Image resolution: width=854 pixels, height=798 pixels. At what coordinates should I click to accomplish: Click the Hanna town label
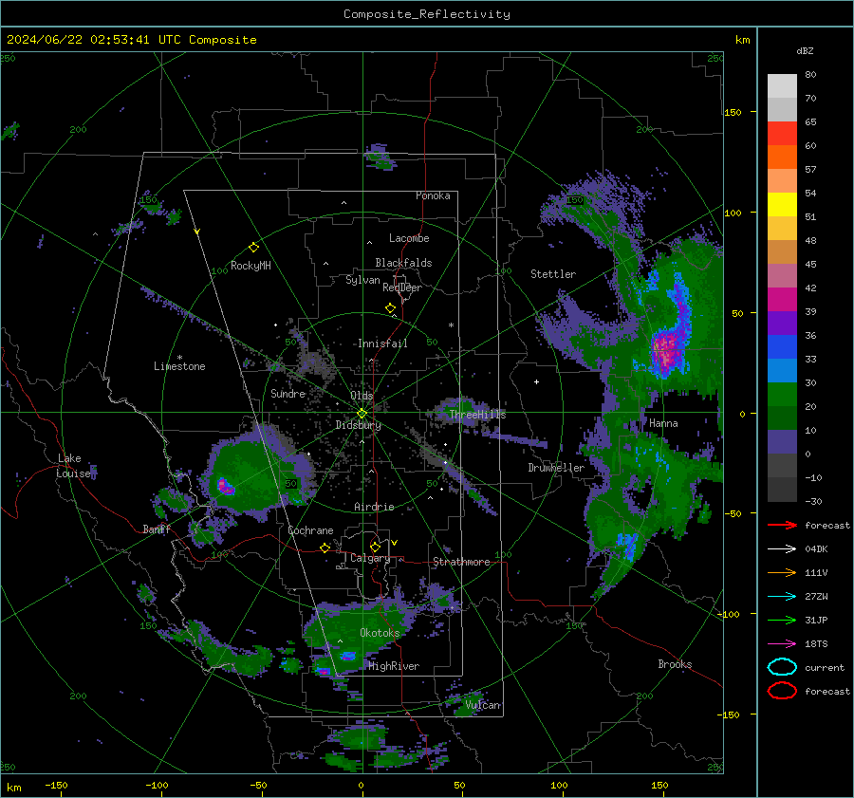point(663,423)
